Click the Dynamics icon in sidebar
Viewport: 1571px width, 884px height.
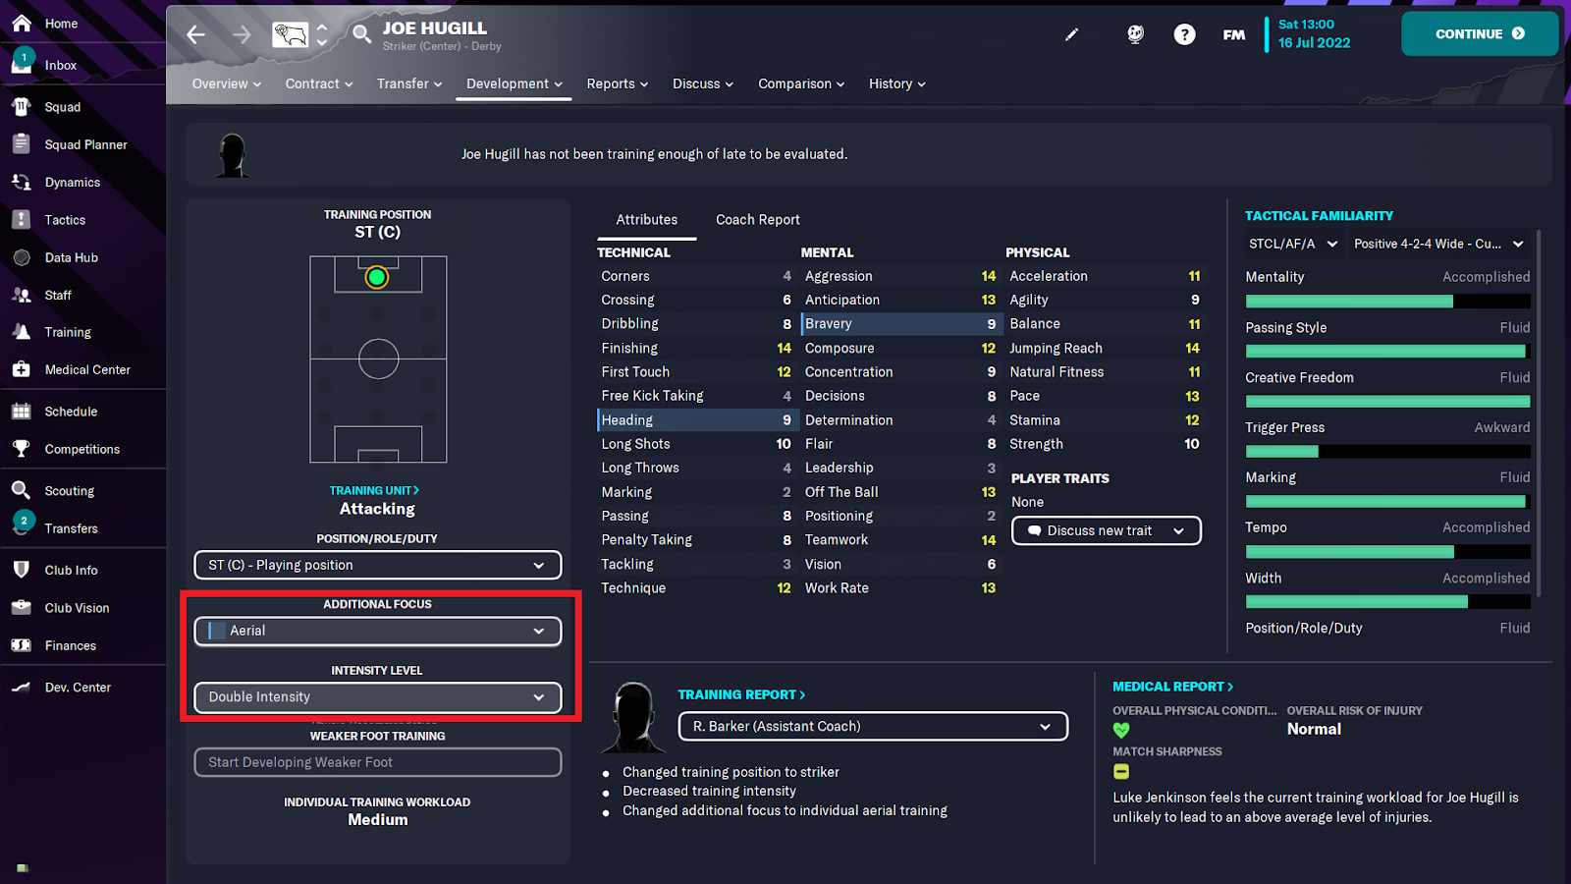22,182
